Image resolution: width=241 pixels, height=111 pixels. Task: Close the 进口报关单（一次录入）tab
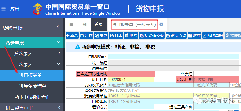(x=161, y=25)
